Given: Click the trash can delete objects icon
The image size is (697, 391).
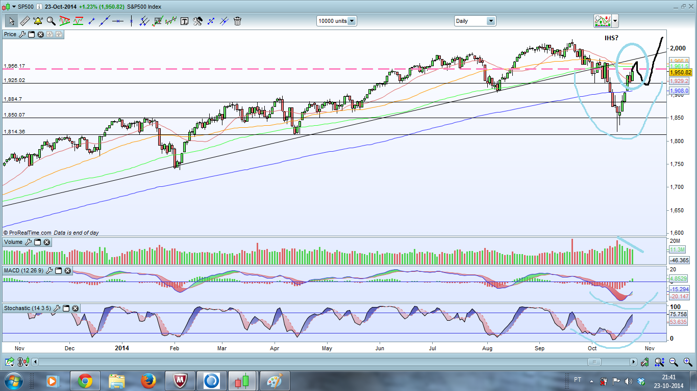Looking at the screenshot, I should (x=237, y=21).
